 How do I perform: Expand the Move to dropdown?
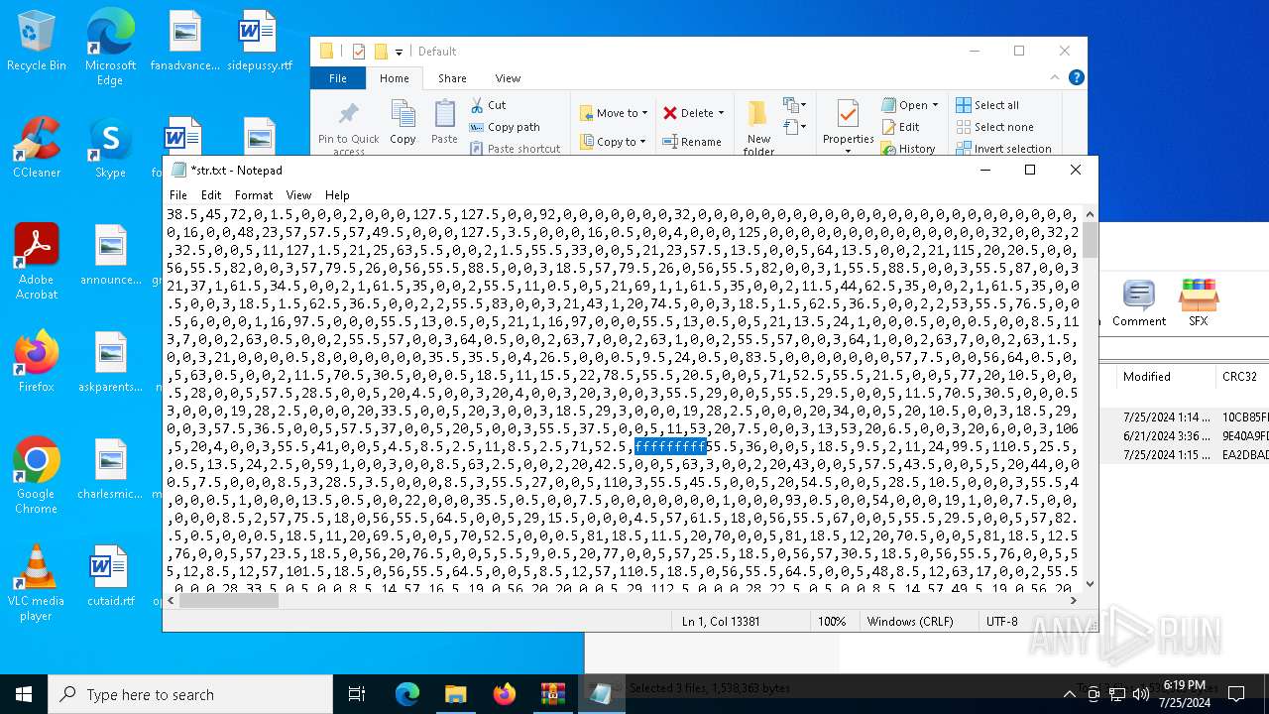tap(644, 113)
